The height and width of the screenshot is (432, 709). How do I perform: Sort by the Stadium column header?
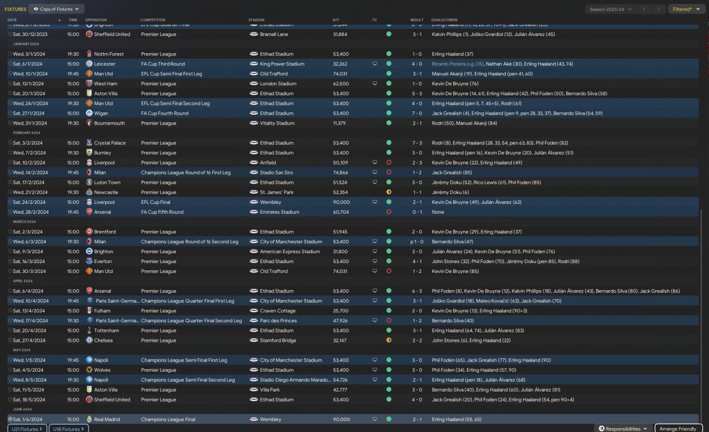pyautogui.click(x=256, y=20)
